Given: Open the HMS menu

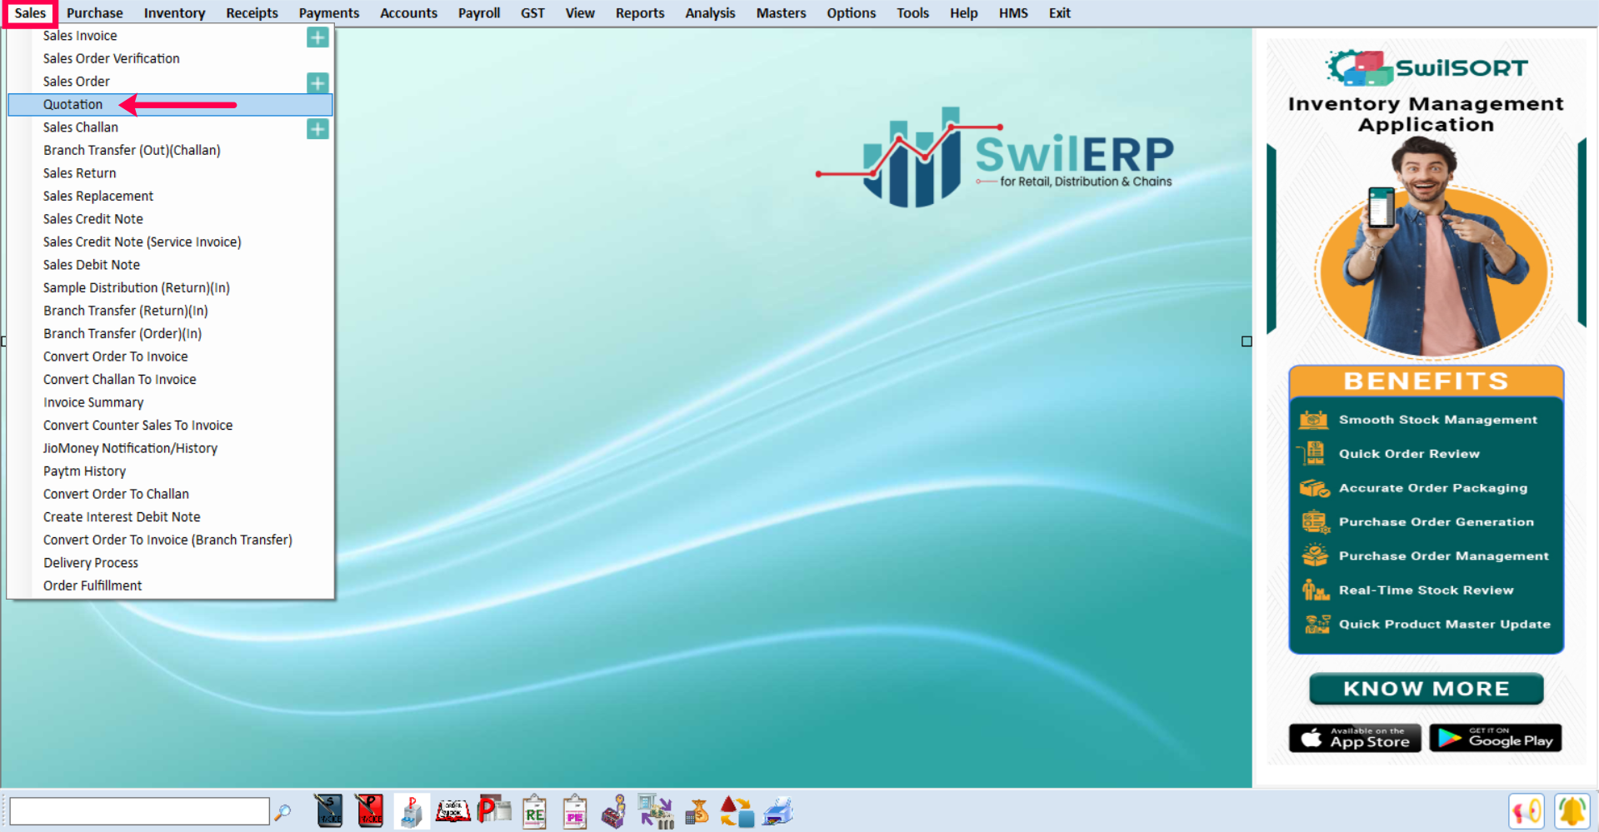Looking at the screenshot, I should click(1013, 12).
